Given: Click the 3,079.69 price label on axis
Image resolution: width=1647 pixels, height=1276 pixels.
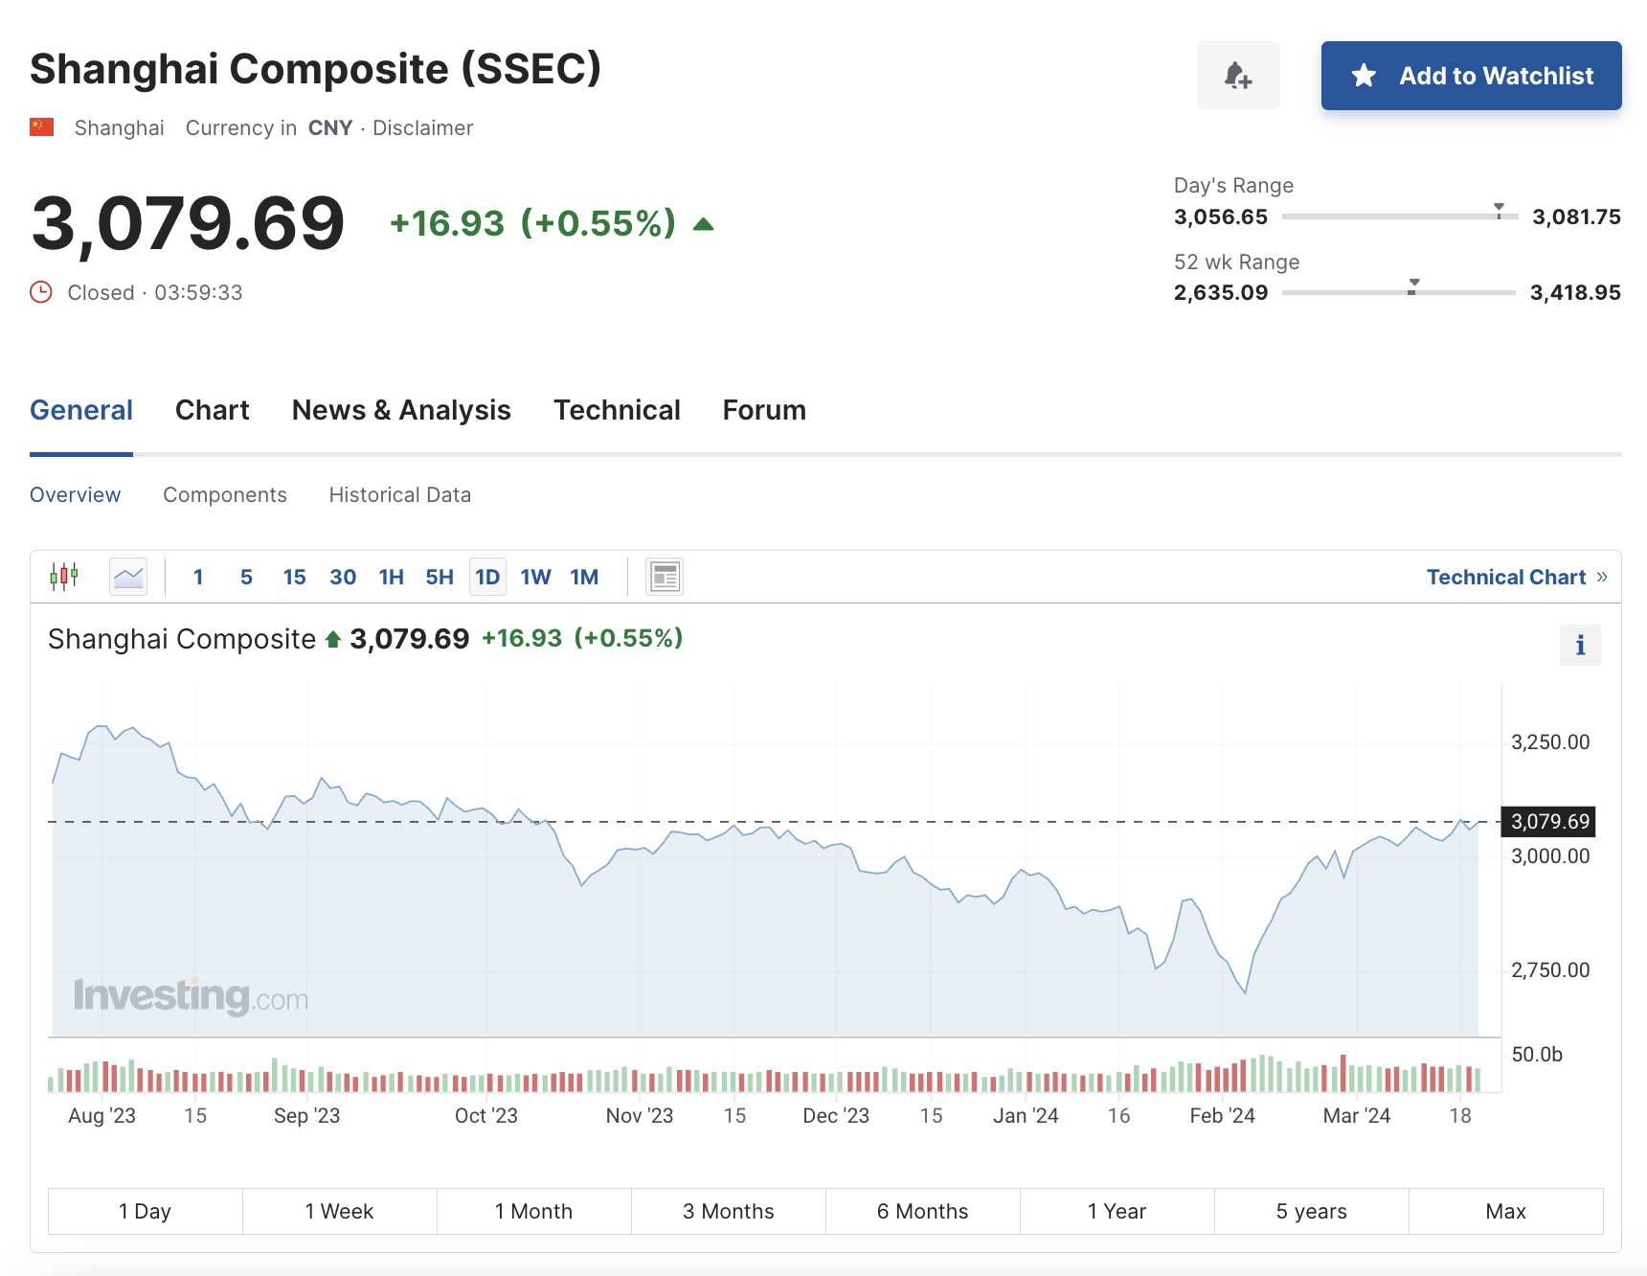Looking at the screenshot, I should point(1549,821).
